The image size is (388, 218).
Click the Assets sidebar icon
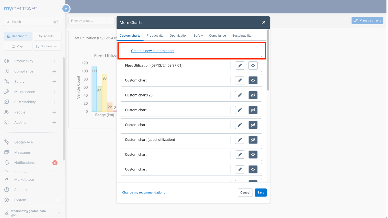pos(47,36)
